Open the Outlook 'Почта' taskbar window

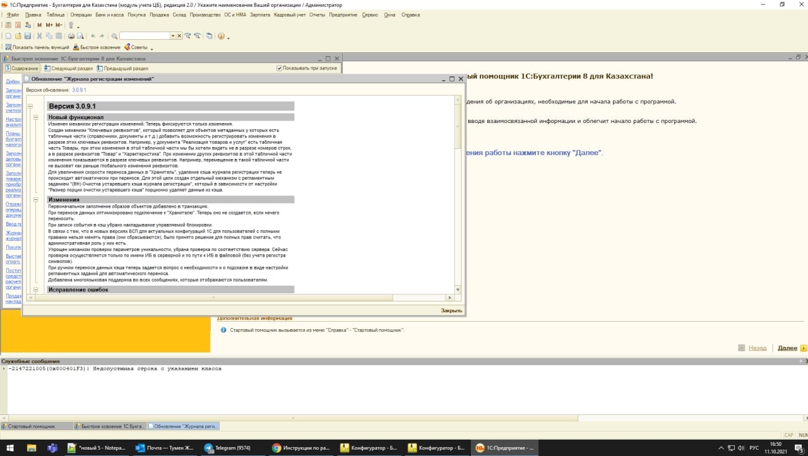pyautogui.click(x=165, y=448)
